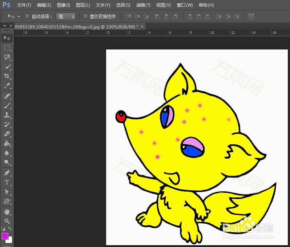Select the Eyedropper tool
Viewport: 290px width, 247px height.
[7, 85]
